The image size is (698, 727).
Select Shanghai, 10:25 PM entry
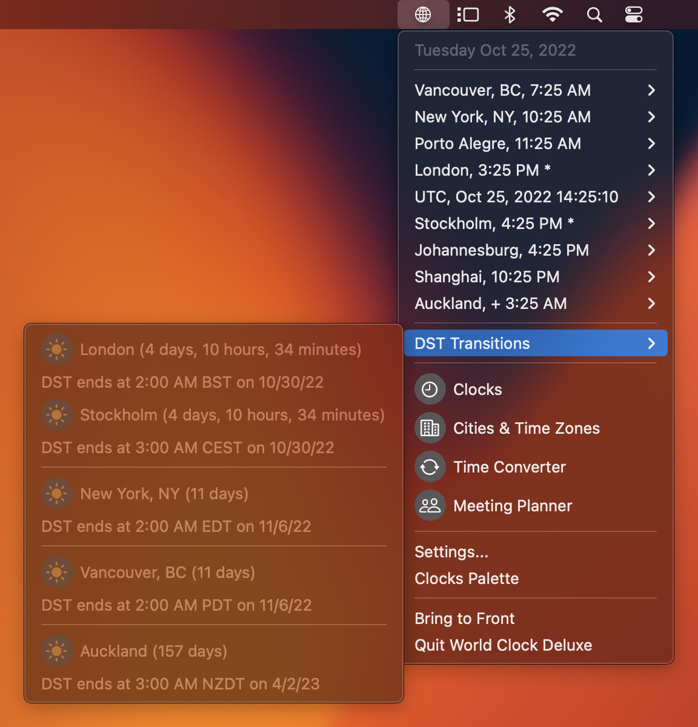coord(536,277)
